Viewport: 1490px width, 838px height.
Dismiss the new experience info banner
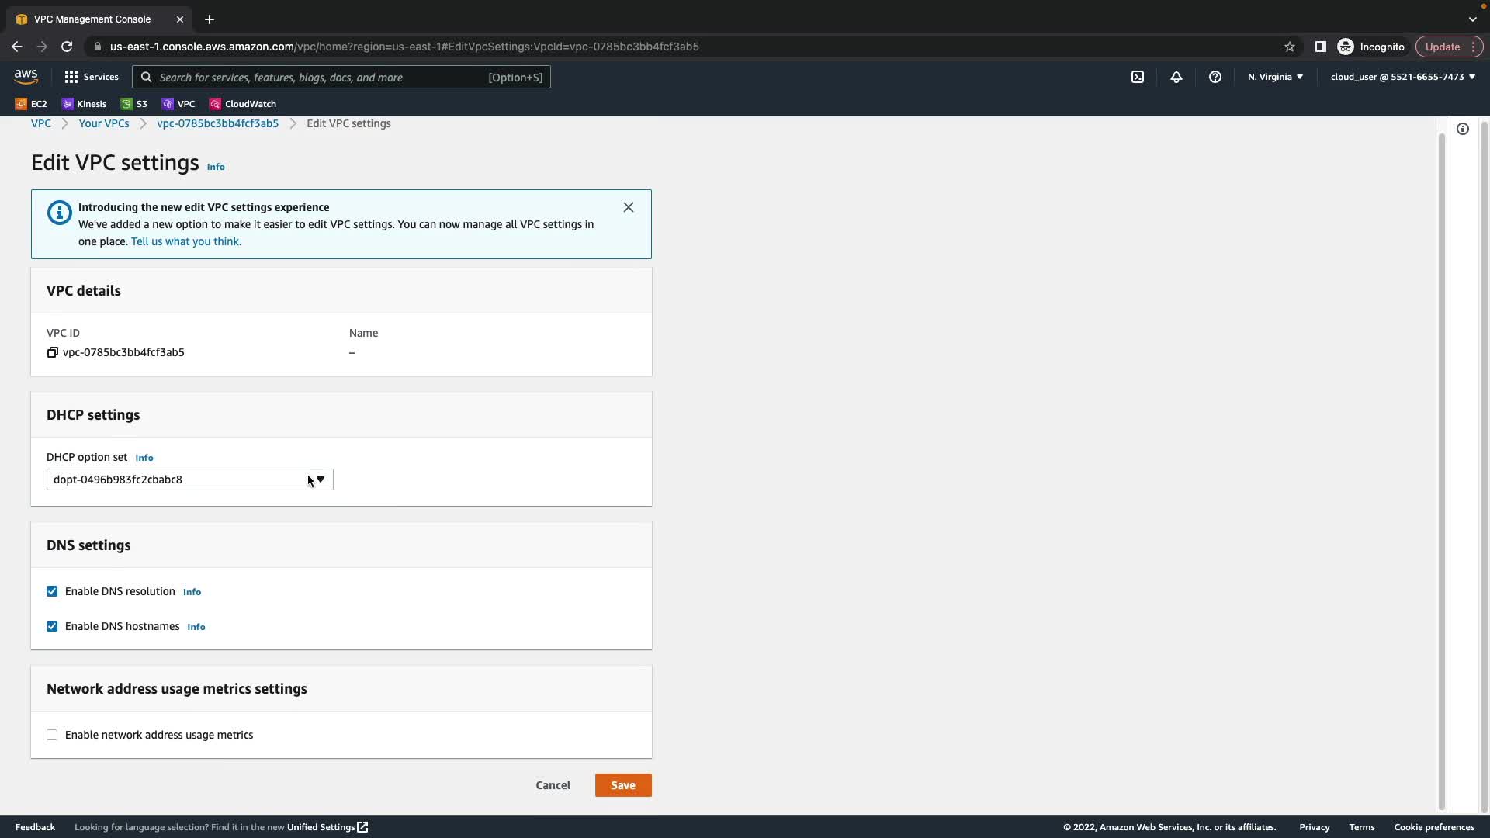tap(629, 207)
